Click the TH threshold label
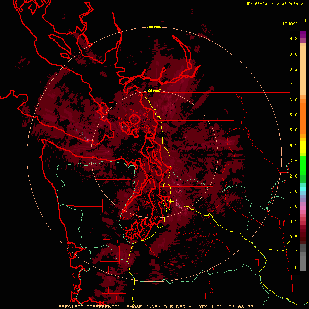This screenshot has width=309, height=309. point(295,267)
